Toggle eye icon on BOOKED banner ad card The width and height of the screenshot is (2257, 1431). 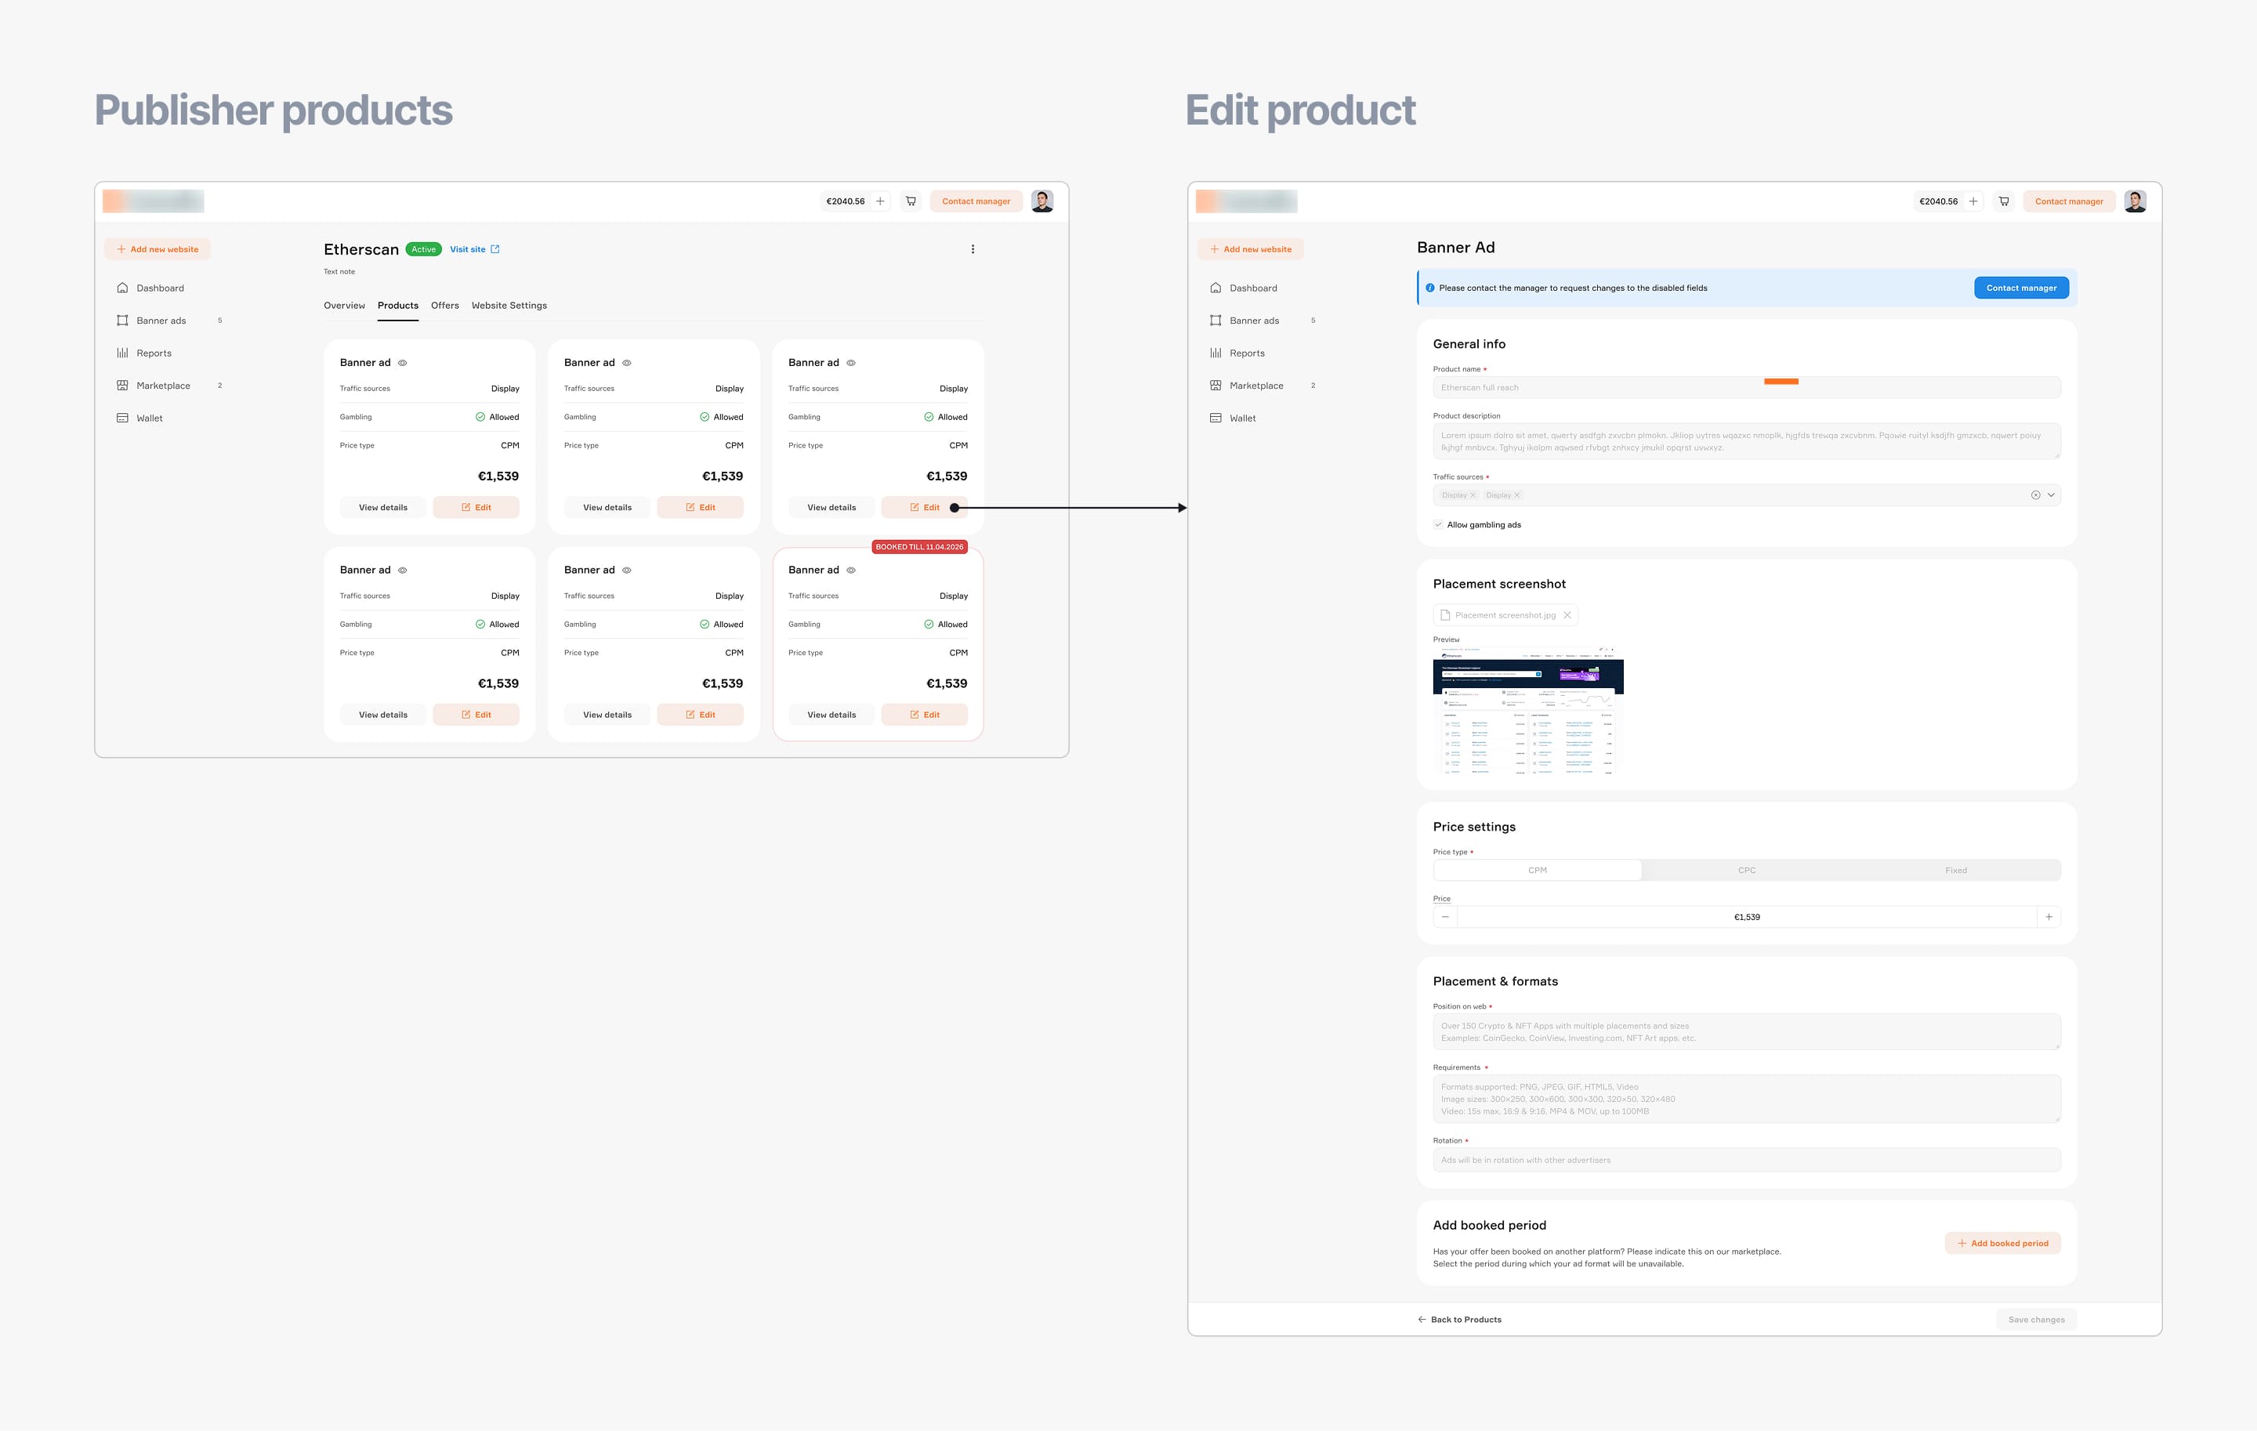851,570
